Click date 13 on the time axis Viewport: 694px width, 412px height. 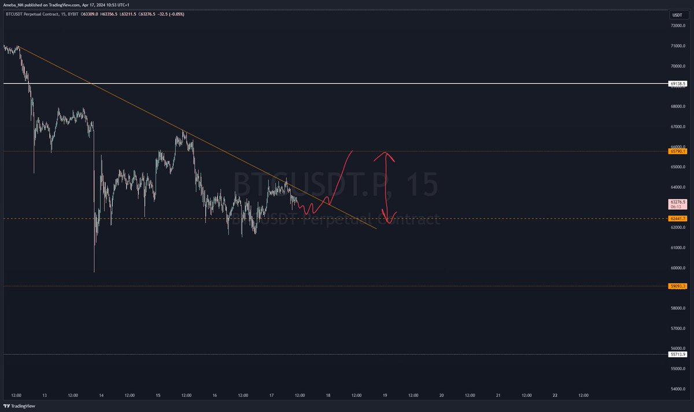click(x=45, y=396)
